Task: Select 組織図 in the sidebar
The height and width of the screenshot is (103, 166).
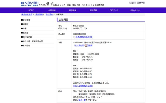Action: pyautogui.click(x=25, y=24)
